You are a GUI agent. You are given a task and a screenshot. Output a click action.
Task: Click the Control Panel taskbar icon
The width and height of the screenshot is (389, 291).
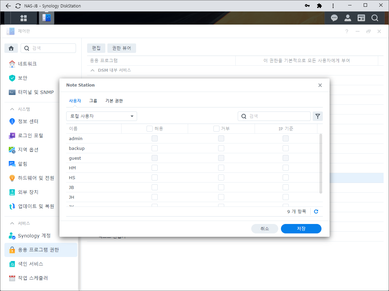[46, 18]
